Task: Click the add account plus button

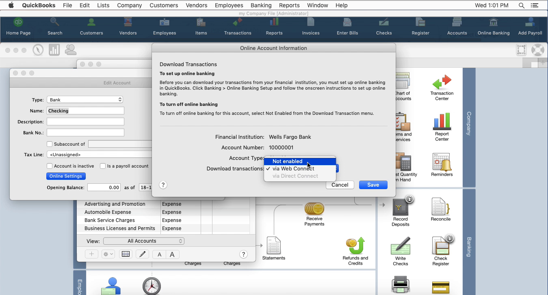Action: click(x=91, y=254)
